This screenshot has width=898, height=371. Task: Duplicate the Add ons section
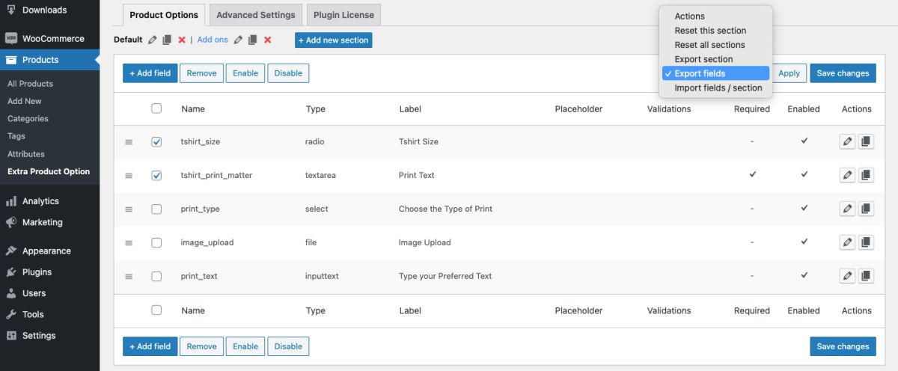pyautogui.click(x=253, y=40)
